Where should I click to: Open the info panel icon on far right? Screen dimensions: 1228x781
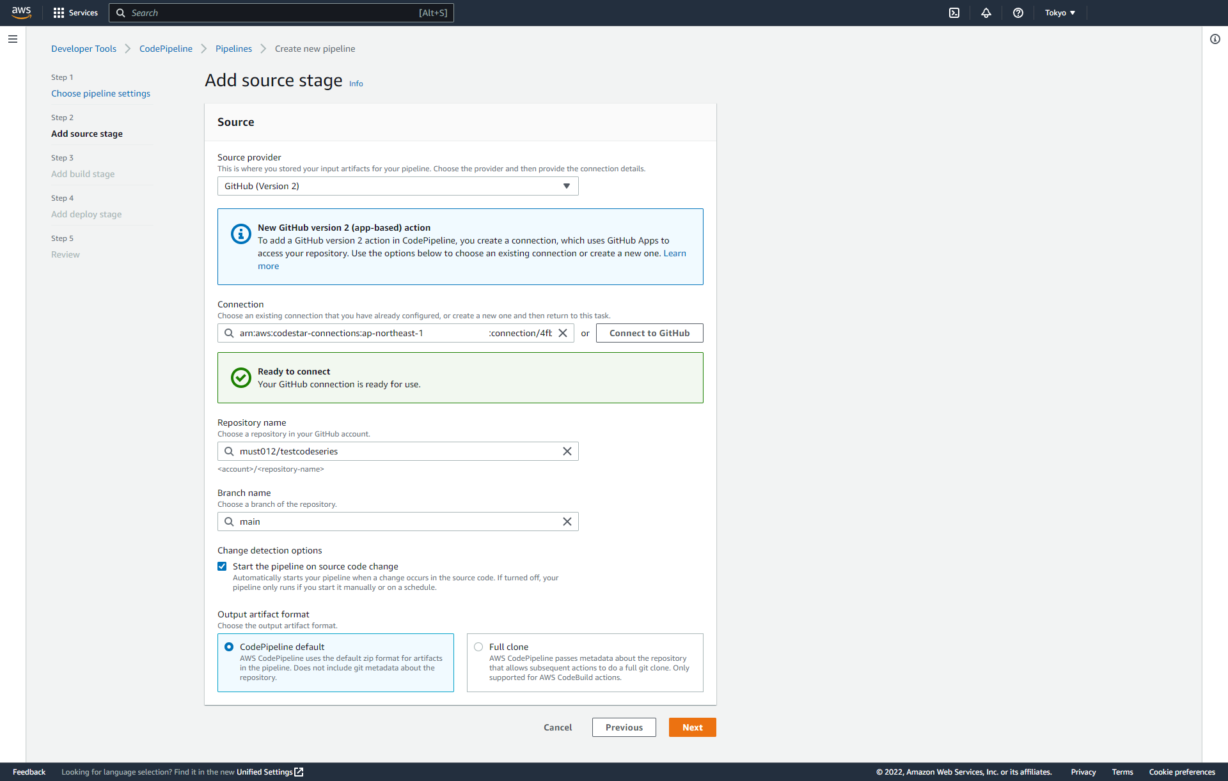coord(1215,39)
